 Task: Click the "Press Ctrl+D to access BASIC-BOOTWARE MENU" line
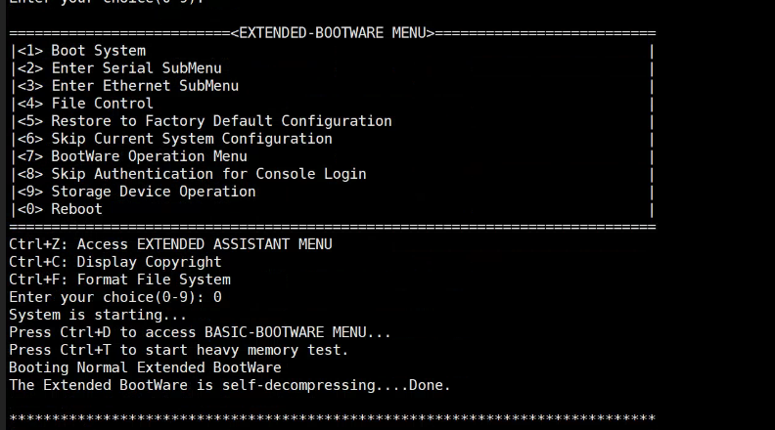200,332
